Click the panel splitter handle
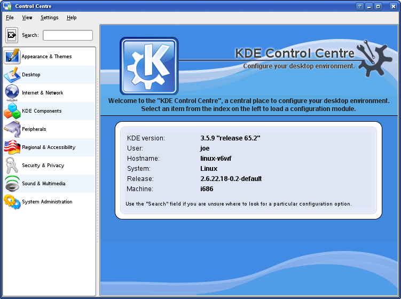Image resolution: width=401 pixels, height=299 pixels. (98, 161)
